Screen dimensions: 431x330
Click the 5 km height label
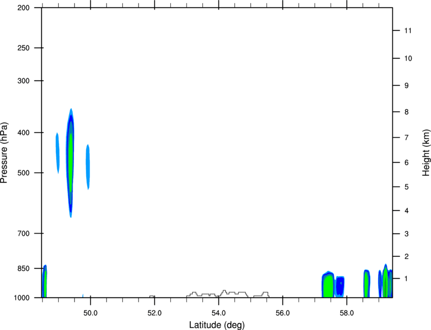[407, 187]
